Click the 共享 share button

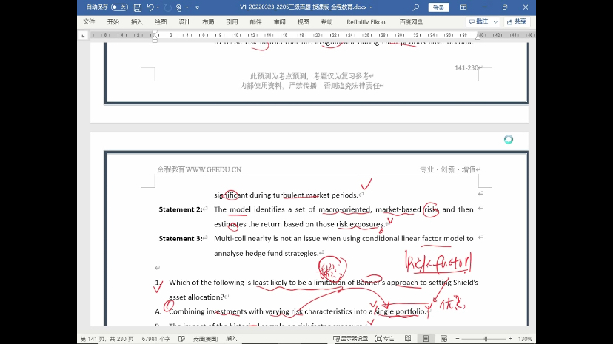coord(517,22)
